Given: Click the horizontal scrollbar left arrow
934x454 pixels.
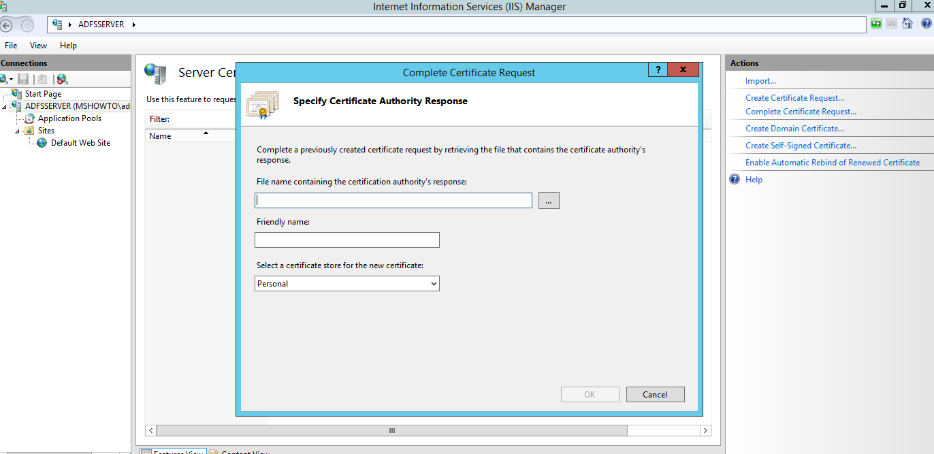Looking at the screenshot, I should coord(151,430).
